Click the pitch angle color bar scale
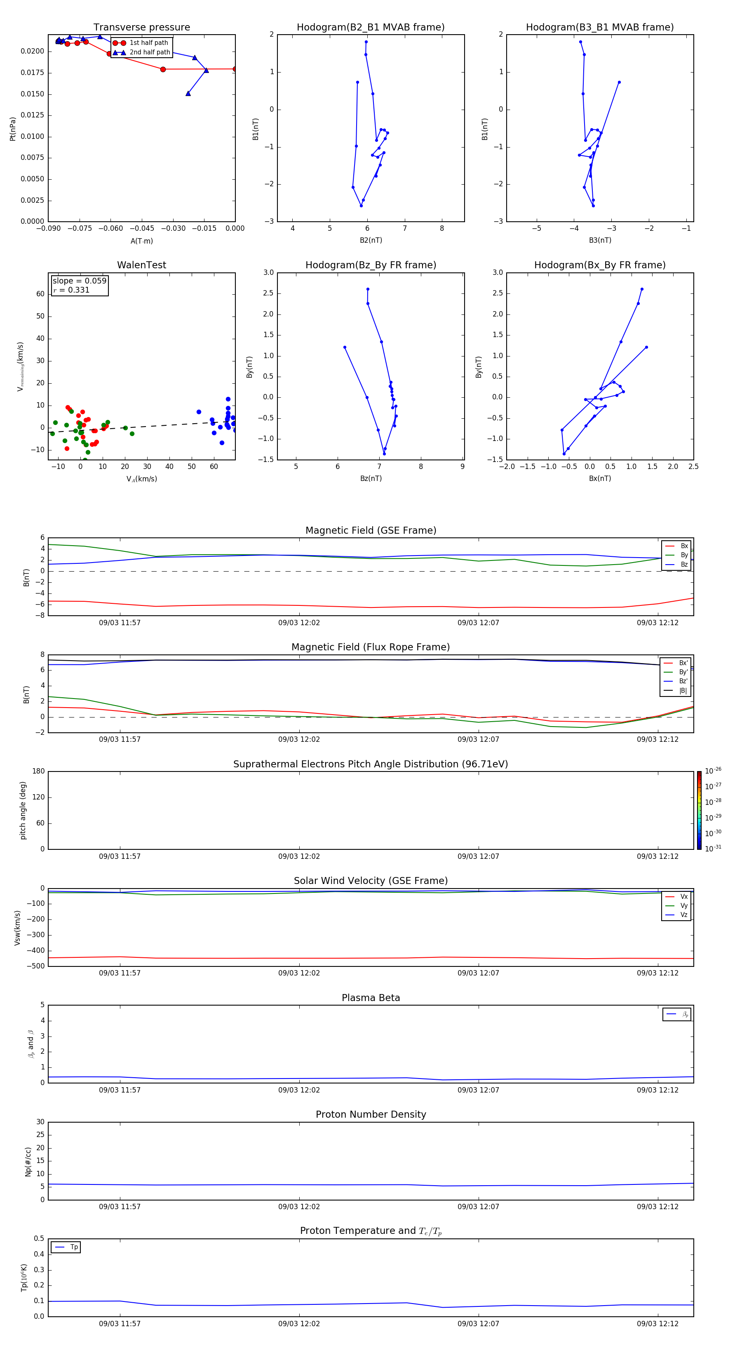The height and width of the screenshot is (1360, 742). pyautogui.click(x=699, y=810)
